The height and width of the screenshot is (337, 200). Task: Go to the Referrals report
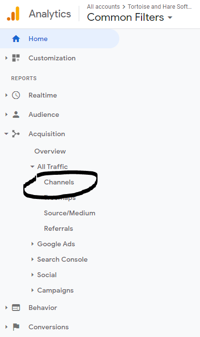coord(58,228)
